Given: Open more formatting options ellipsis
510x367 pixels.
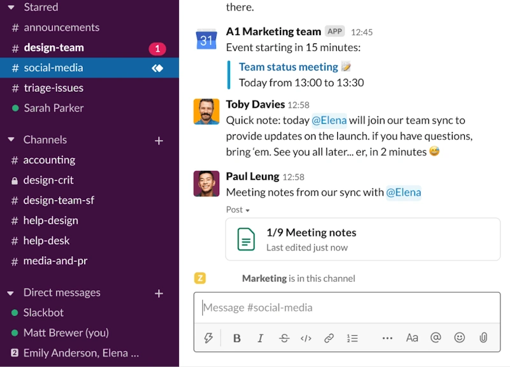Looking at the screenshot, I should click(x=388, y=338).
